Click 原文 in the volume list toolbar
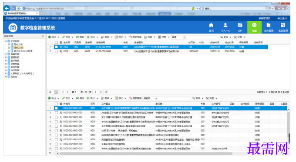Screen dimensions: 296x162 119,37
